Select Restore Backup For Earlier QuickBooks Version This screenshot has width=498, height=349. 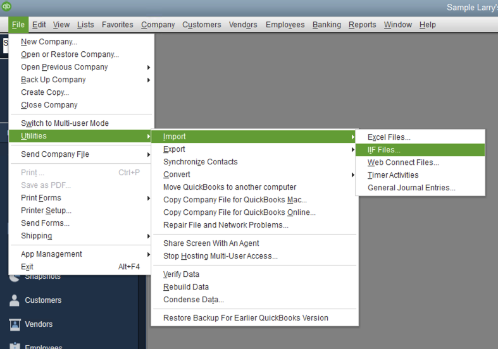[x=255, y=318]
